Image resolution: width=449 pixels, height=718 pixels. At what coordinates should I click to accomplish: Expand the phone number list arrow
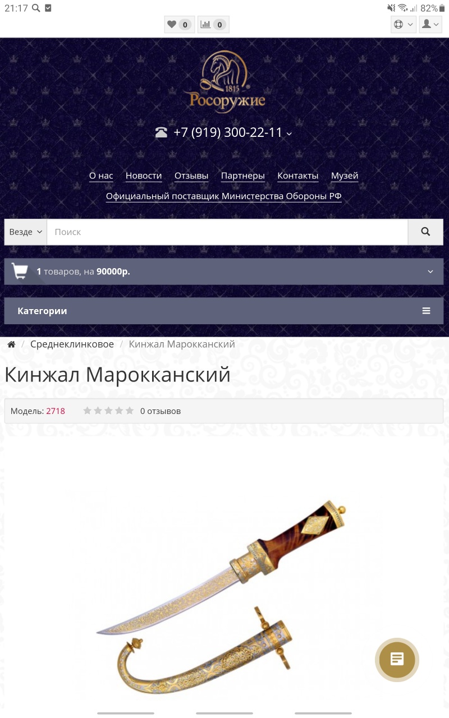click(x=289, y=134)
